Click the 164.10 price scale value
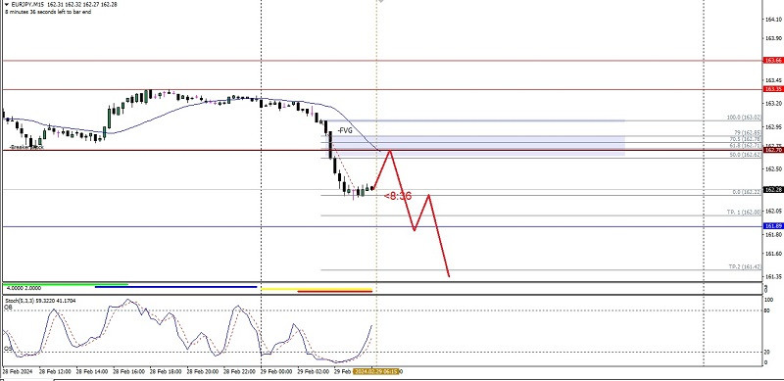The image size is (784, 381). pyautogui.click(x=773, y=20)
